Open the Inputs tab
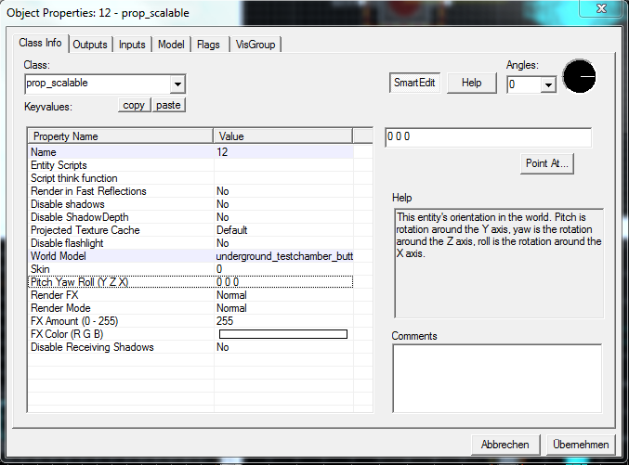Screen dimensions: 629x465 click(132, 45)
